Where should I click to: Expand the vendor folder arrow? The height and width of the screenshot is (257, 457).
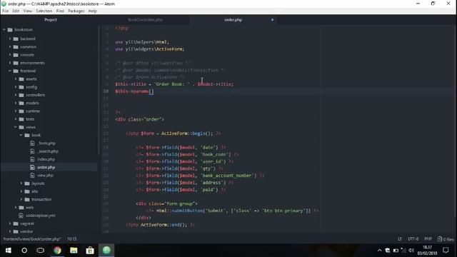(10, 231)
